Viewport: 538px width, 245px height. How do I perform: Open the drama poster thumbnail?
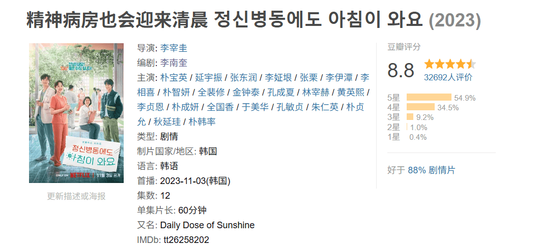(x=76, y=113)
